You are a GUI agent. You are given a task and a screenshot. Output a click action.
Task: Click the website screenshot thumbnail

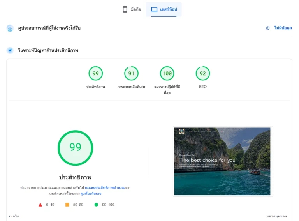coord(222,161)
